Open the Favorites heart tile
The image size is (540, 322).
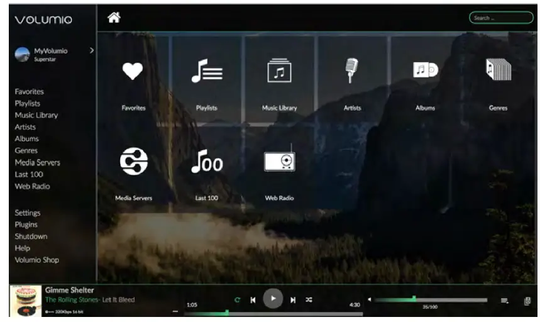tap(133, 71)
